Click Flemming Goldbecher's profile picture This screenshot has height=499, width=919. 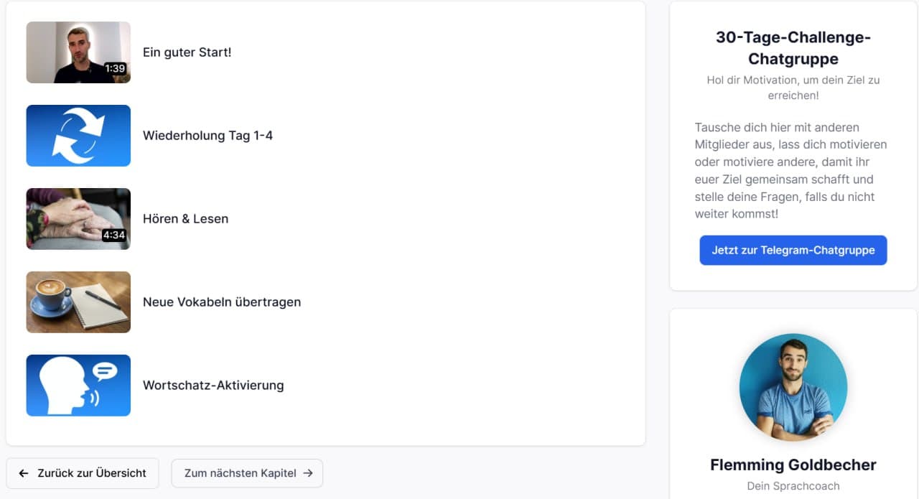tap(793, 387)
